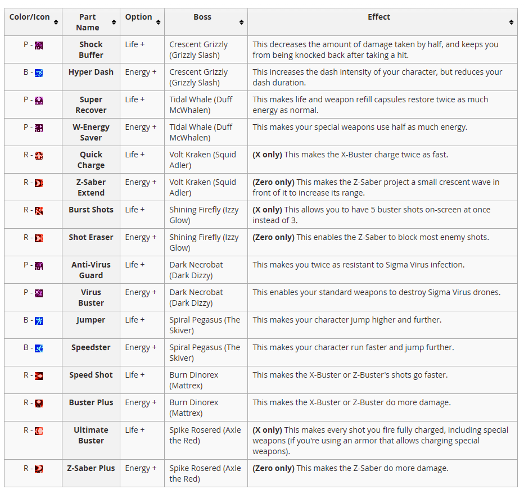Sort table by Effect column arrows
The width and height of the screenshot is (524, 494).
pos(511,22)
